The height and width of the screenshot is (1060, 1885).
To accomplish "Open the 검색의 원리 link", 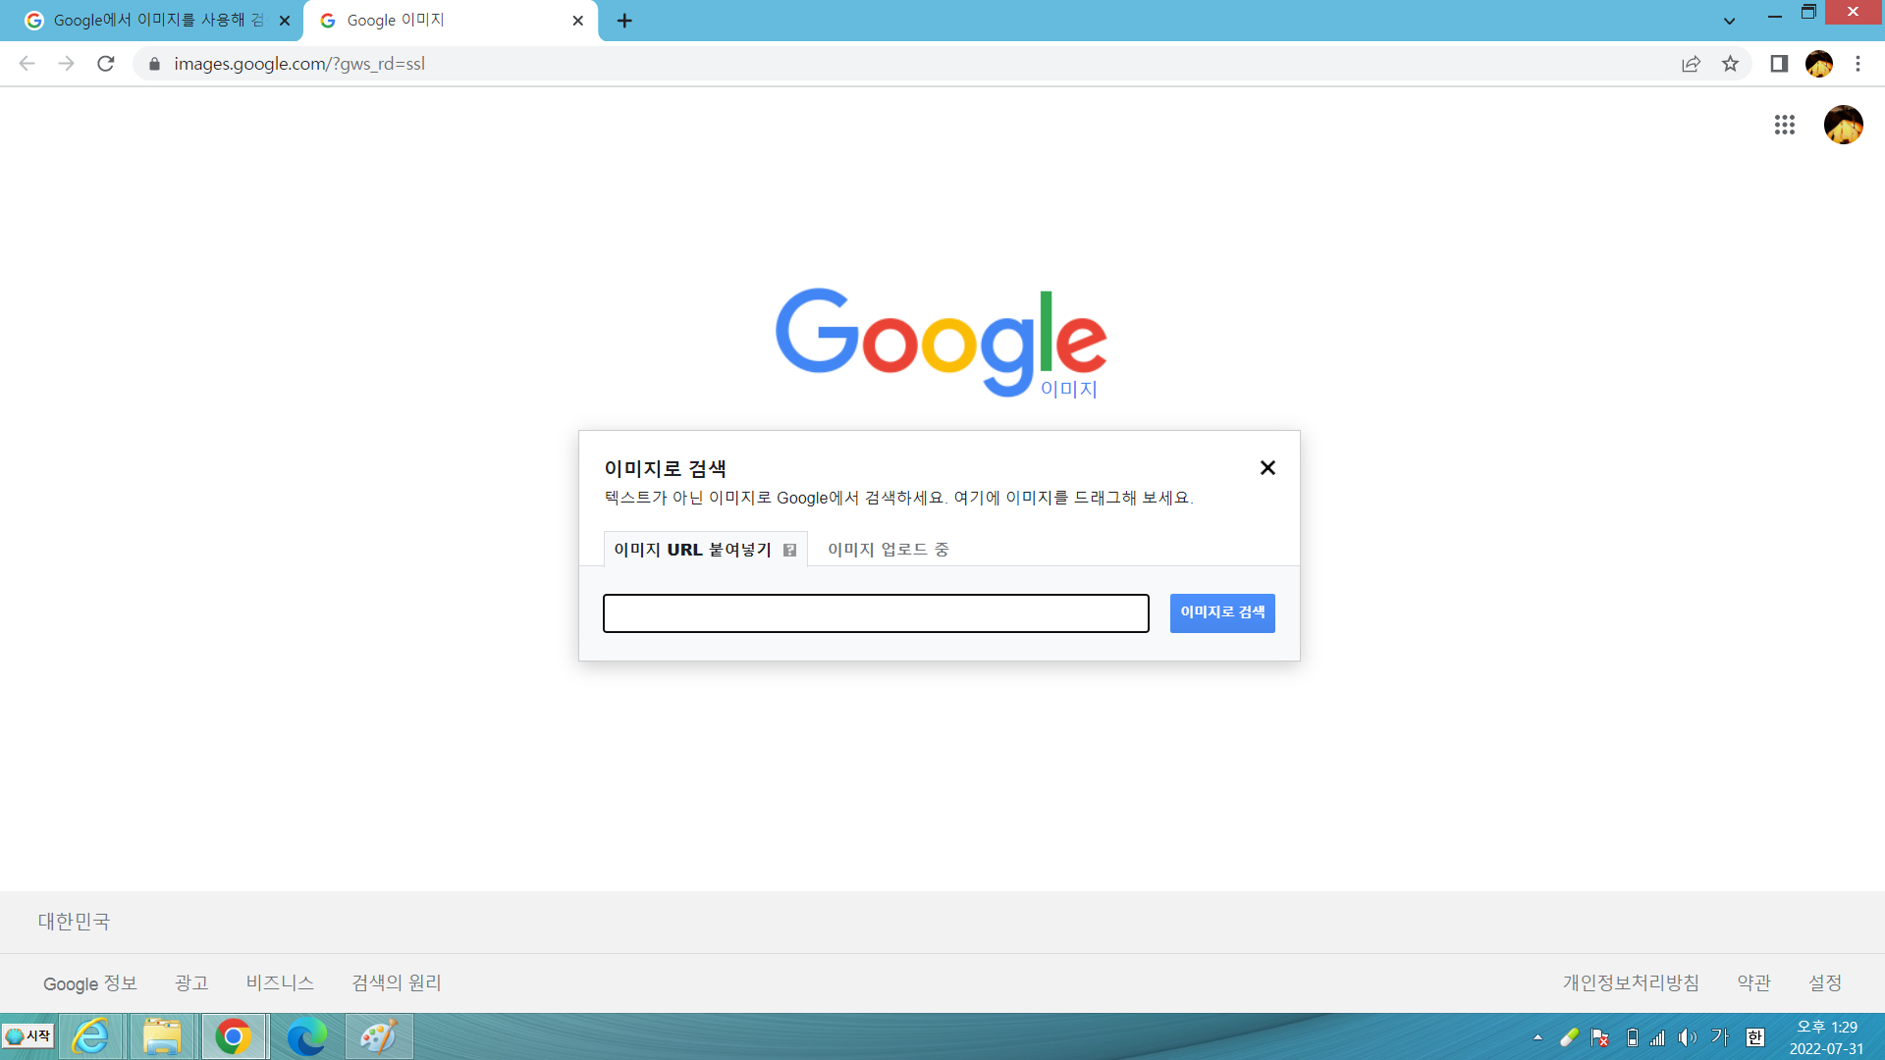I will [x=397, y=982].
